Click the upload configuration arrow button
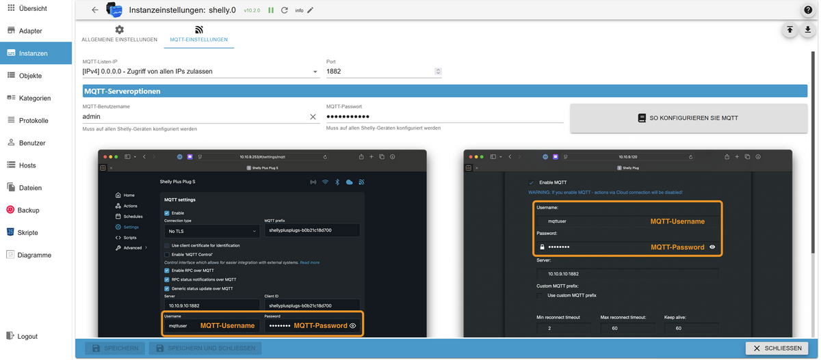This screenshot has width=821, height=360. pyautogui.click(x=790, y=30)
